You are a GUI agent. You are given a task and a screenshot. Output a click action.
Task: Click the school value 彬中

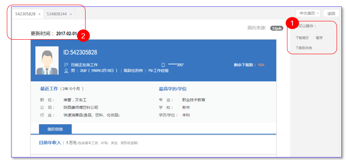point(186,108)
